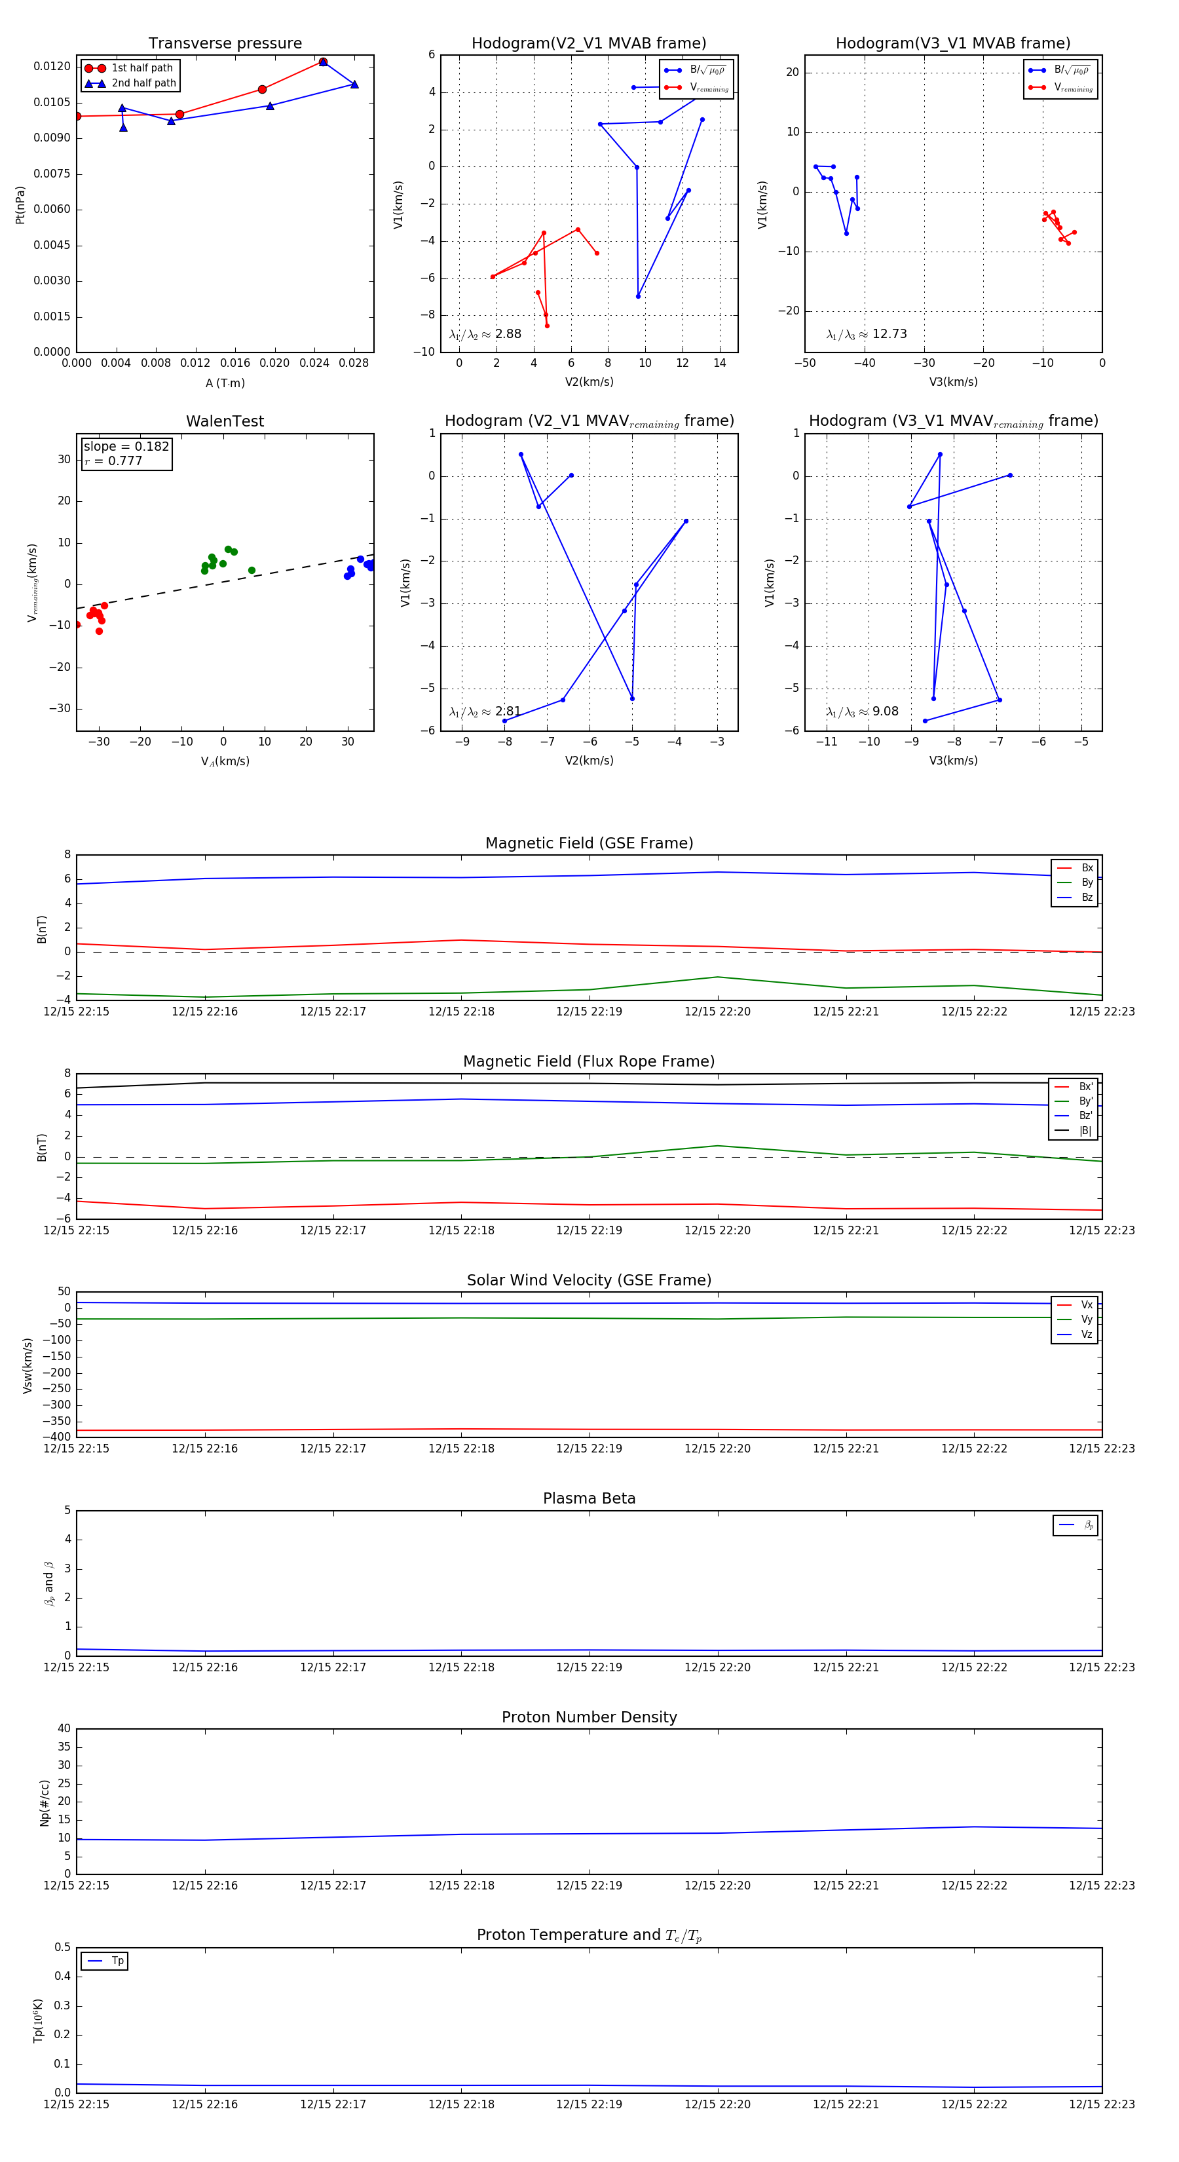The width and height of the screenshot is (1179, 2162).
Task: Click '|B|' legend entry in flux rope frame
Action: [1074, 1131]
